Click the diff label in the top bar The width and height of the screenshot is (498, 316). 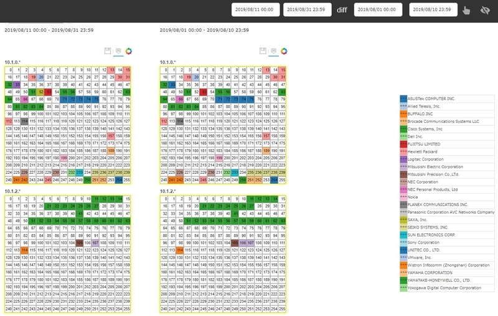click(x=342, y=10)
